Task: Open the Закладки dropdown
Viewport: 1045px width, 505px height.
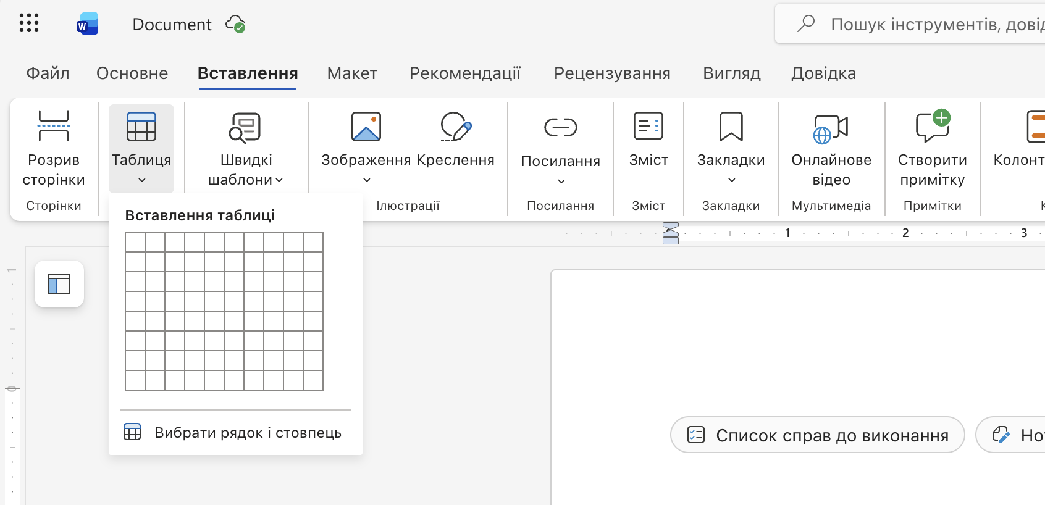Action: (731, 149)
